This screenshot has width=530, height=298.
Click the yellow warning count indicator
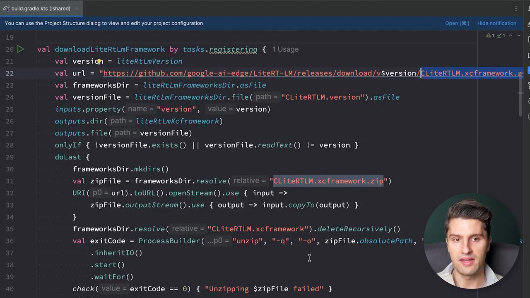coord(491,36)
